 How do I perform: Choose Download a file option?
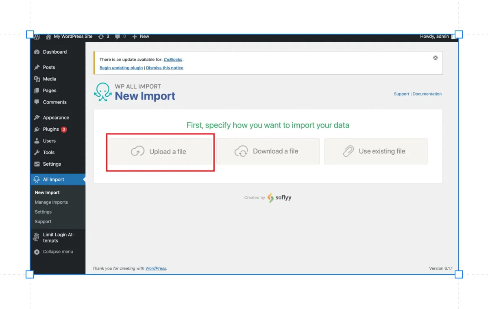268,151
